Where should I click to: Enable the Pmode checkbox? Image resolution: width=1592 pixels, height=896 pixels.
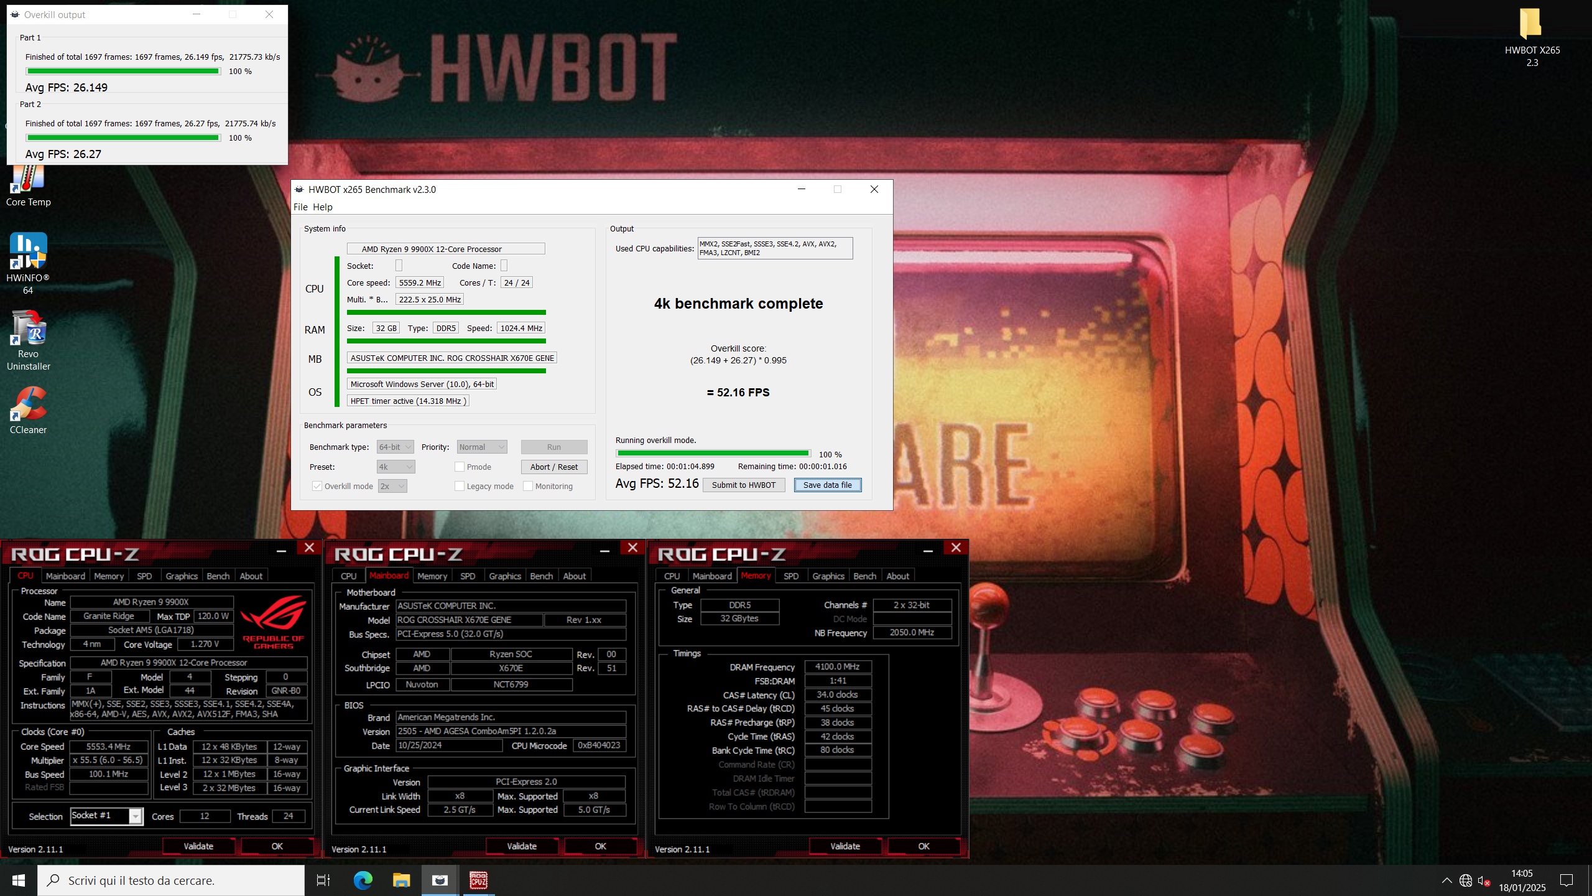click(x=460, y=467)
